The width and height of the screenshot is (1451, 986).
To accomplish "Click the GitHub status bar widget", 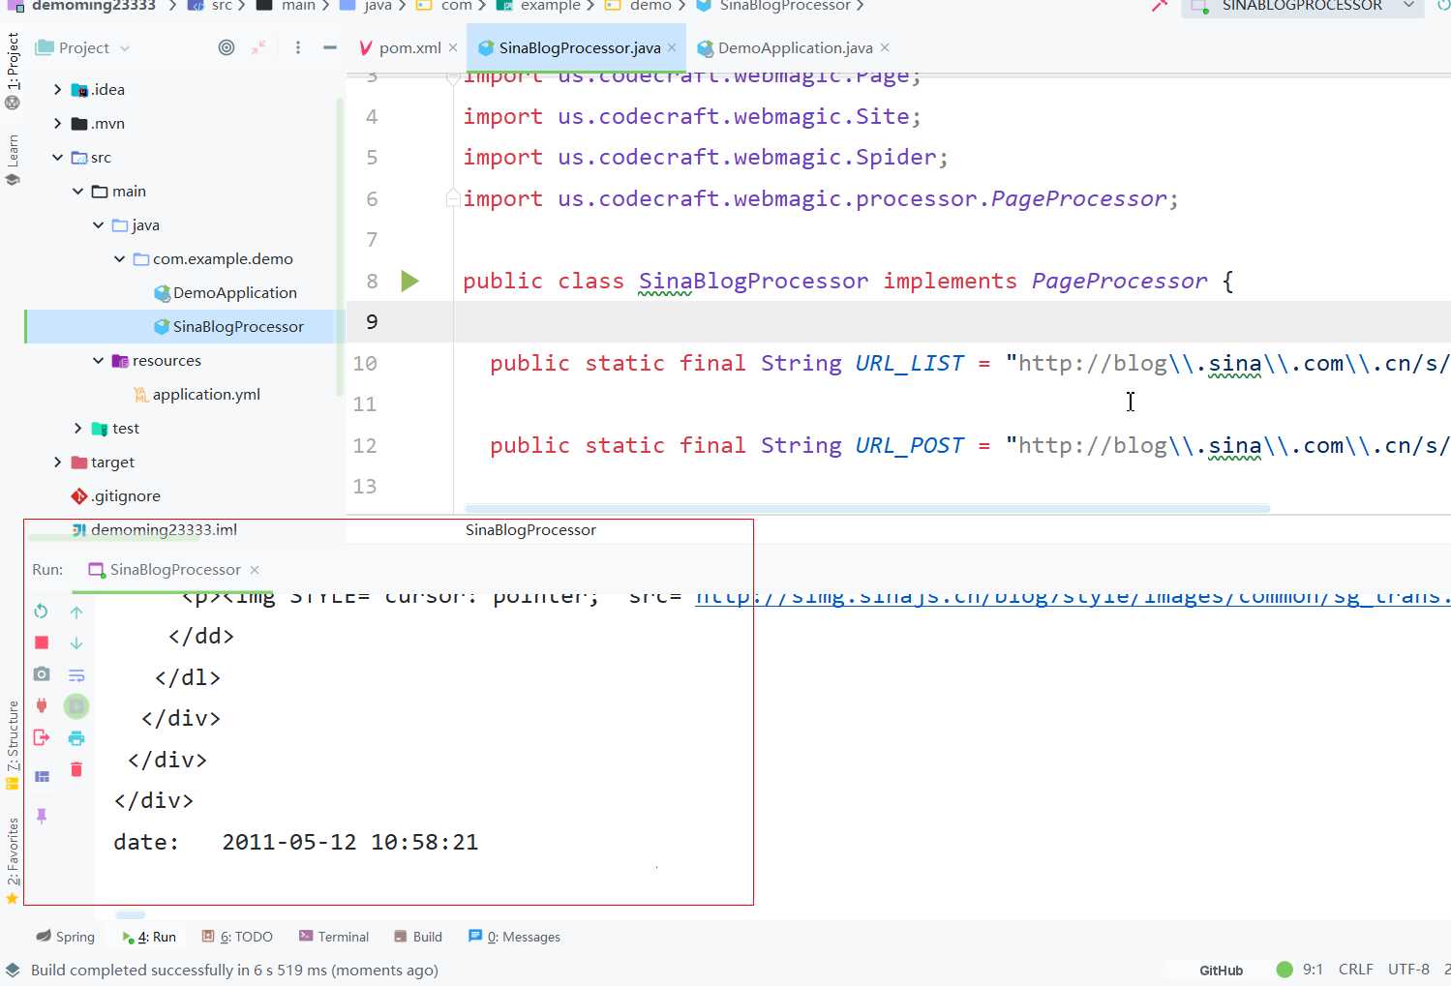I will point(1221,970).
